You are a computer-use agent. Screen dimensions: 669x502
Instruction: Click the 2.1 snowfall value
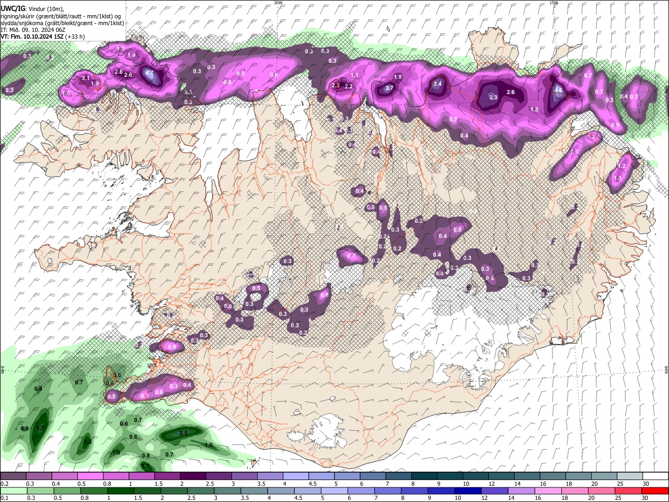86,78
